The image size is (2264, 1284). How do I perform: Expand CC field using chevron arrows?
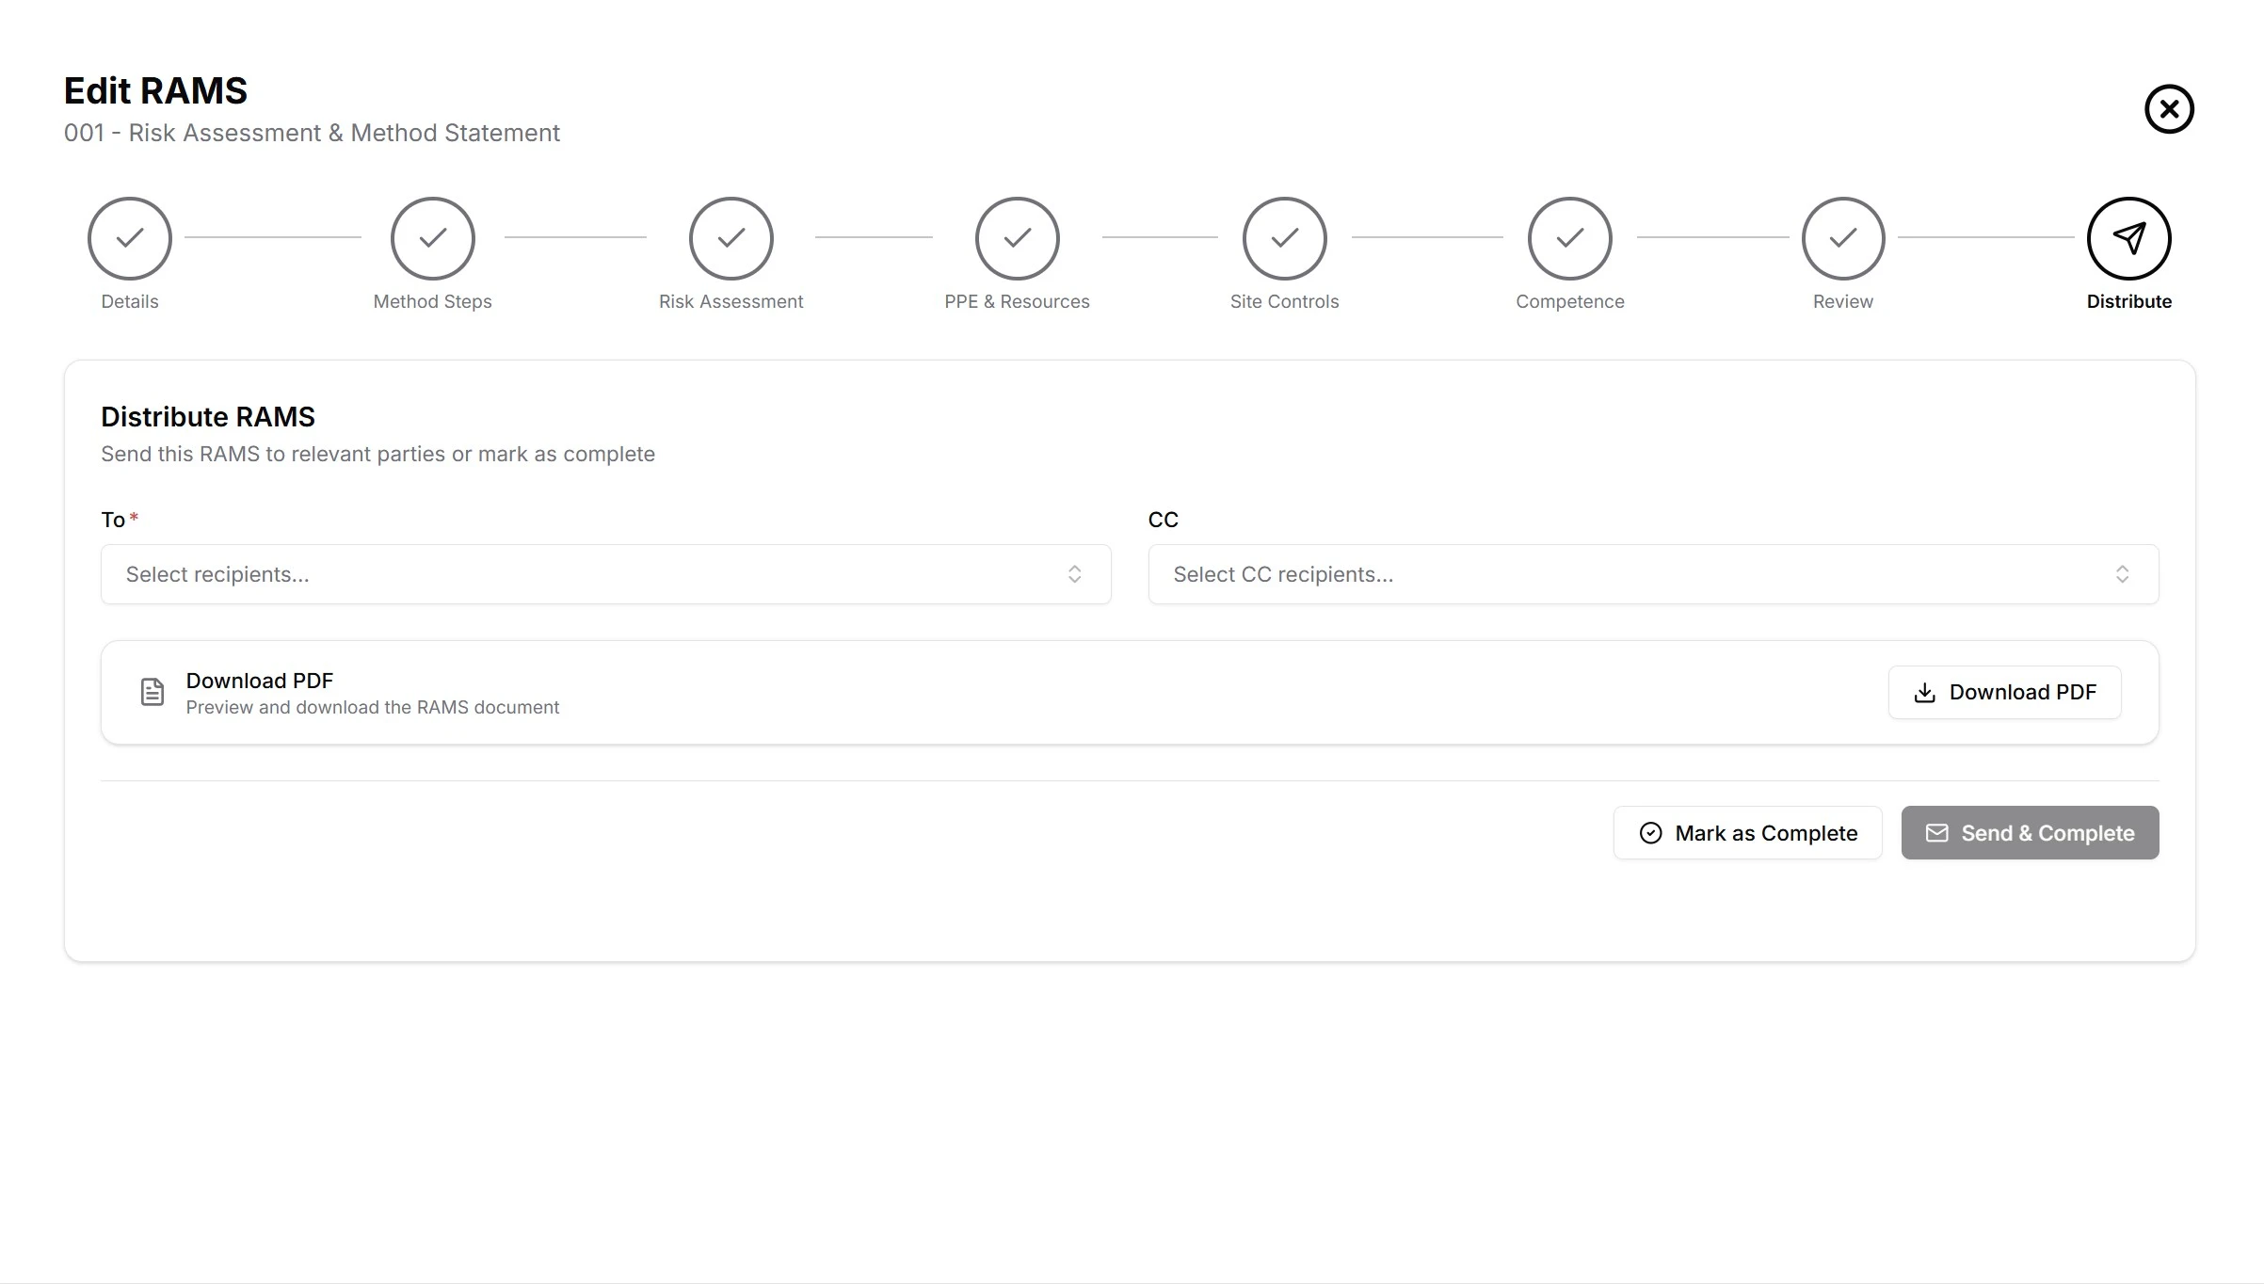(x=2122, y=574)
